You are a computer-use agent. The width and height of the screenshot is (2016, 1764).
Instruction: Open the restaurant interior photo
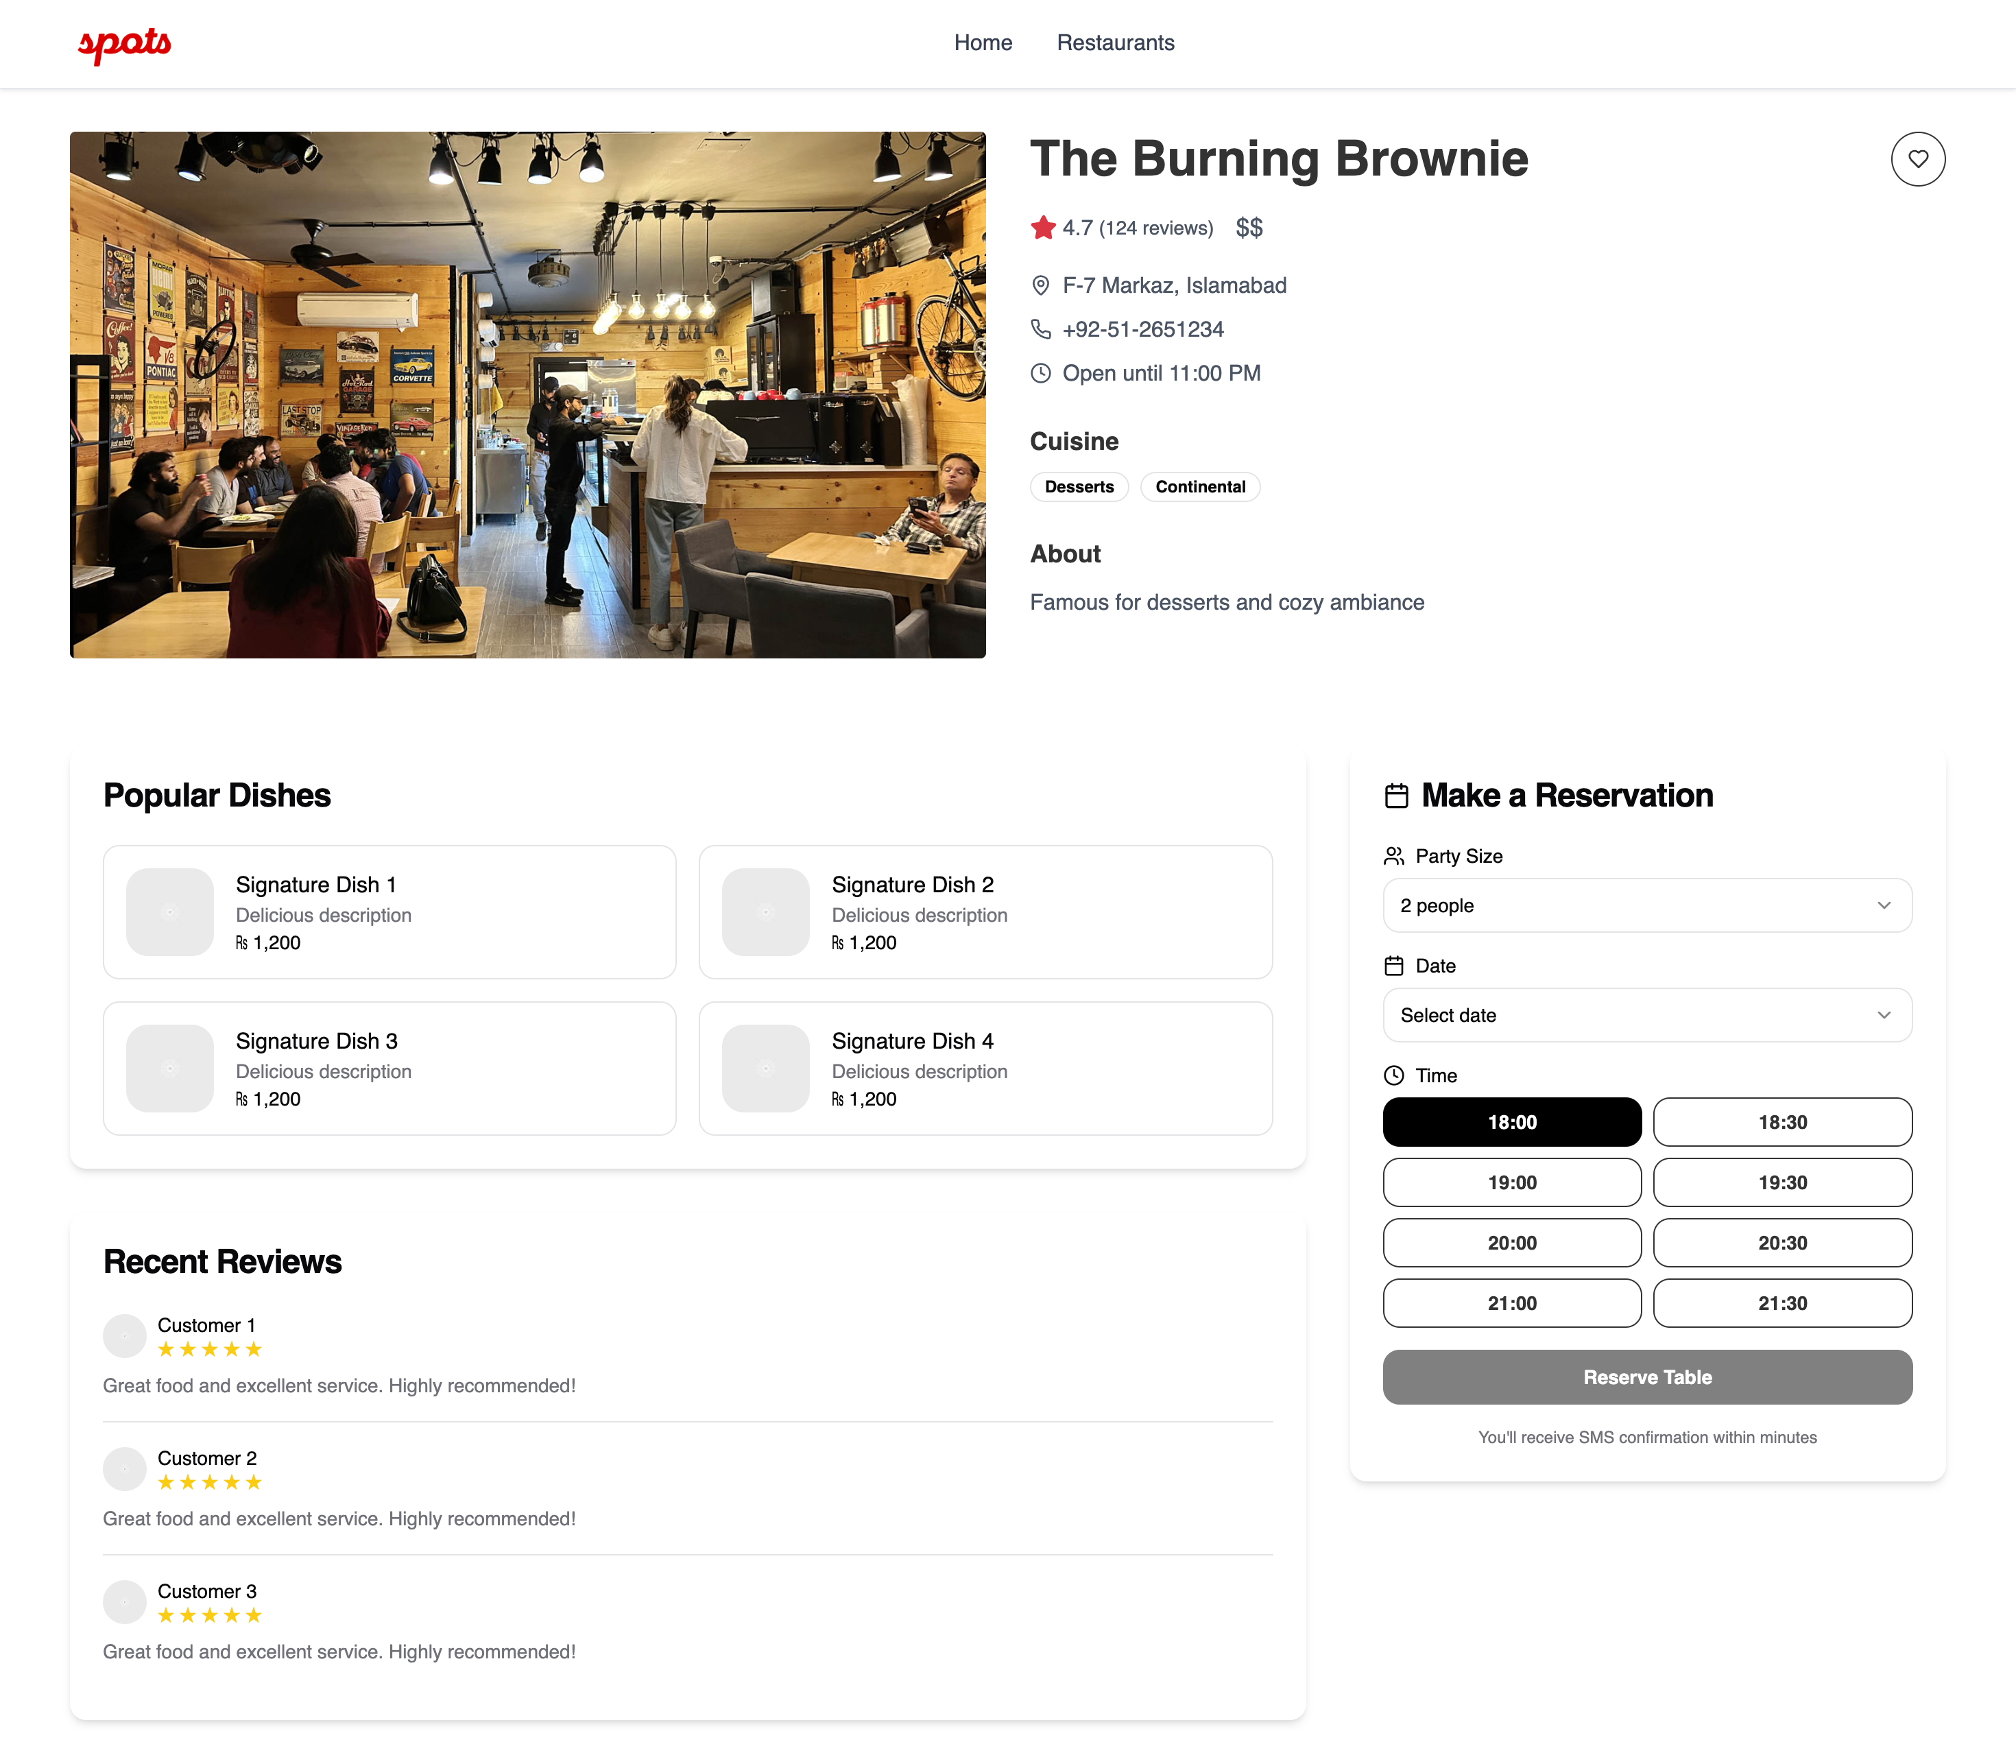pyautogui.click(x=527, y=395)
